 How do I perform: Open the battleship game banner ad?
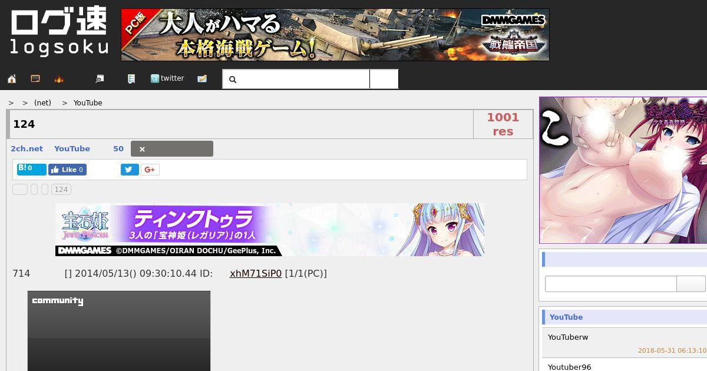335,35
